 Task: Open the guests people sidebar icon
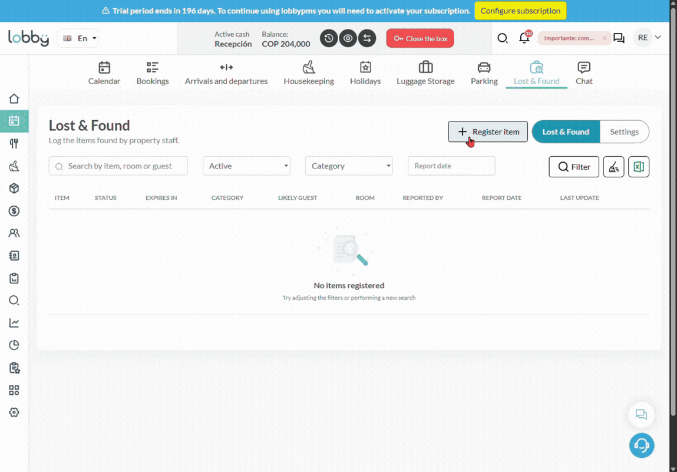click(x=14, y=233)
